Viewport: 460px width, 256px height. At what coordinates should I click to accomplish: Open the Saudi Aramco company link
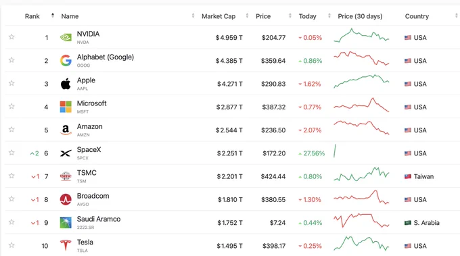99,219
